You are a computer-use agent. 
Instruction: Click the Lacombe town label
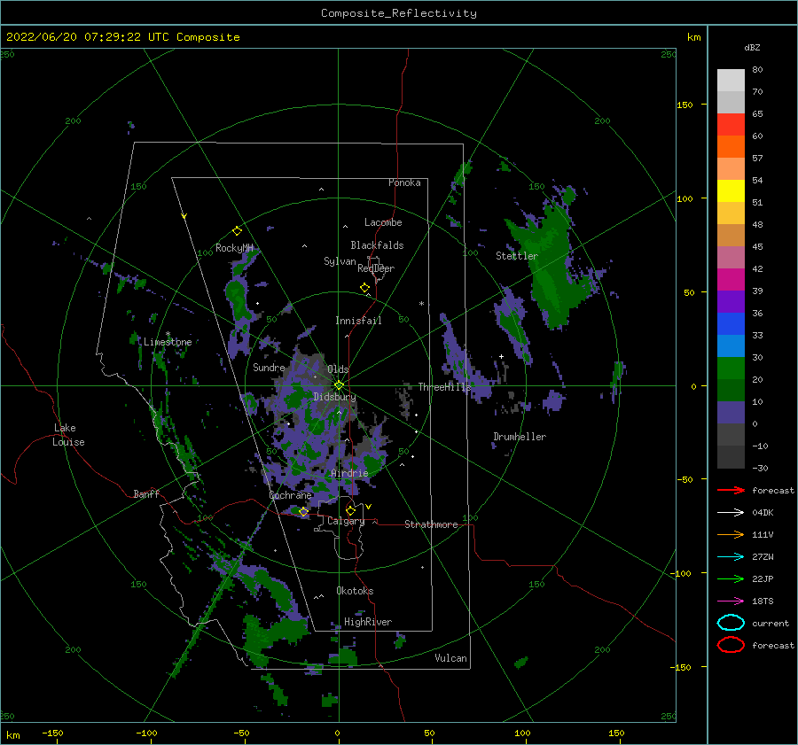383,222
